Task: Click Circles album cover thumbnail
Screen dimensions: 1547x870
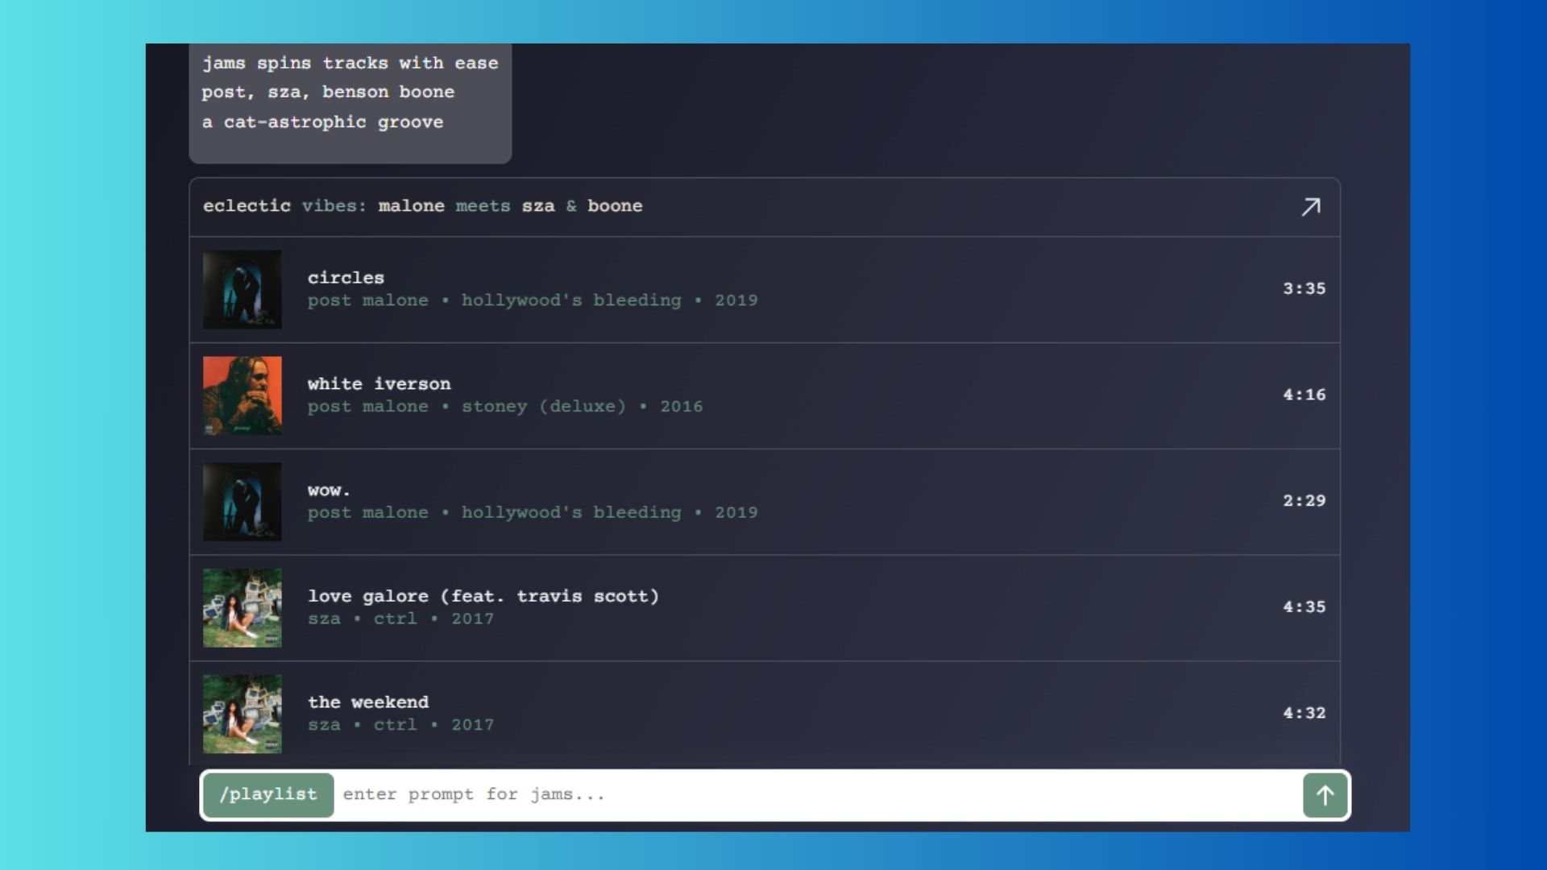Action: [243, 289]
